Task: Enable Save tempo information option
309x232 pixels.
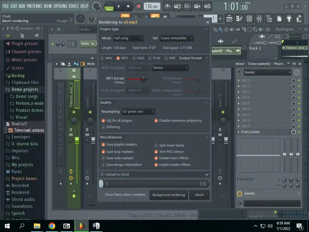Action: (122, 165)
